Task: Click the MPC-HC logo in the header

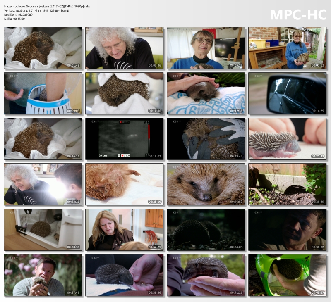Action: pyautogui.click(x=297, y=14)
